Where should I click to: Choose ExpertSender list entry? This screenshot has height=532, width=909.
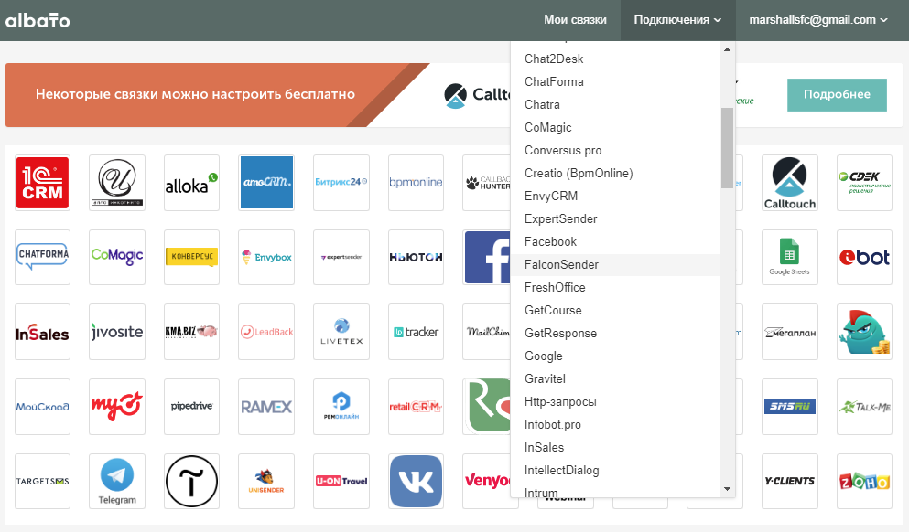(614, 218)
